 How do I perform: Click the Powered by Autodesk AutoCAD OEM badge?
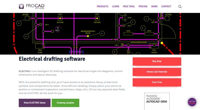pyautogui.click(x=157, y=101)
